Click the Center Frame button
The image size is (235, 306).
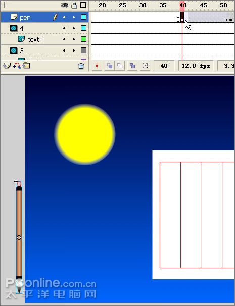point(97,66)
